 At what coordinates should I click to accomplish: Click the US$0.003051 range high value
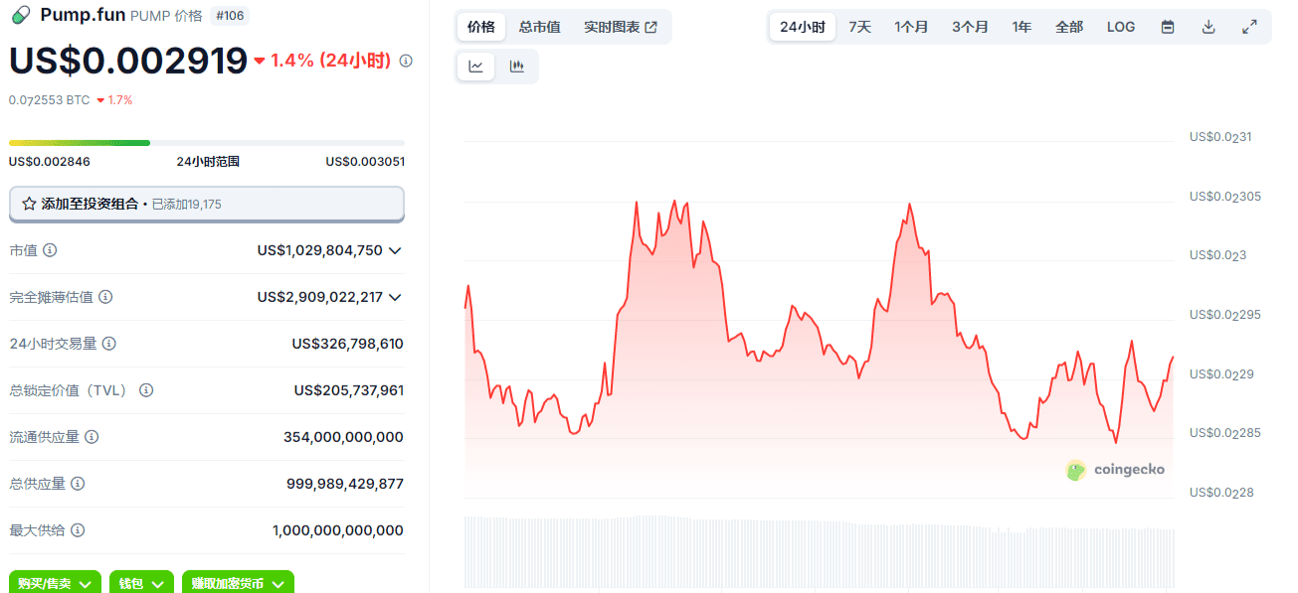pos(365,161)
